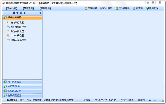
Task: Expand the 系统辅助功能 section
Action: pos(22,91)
